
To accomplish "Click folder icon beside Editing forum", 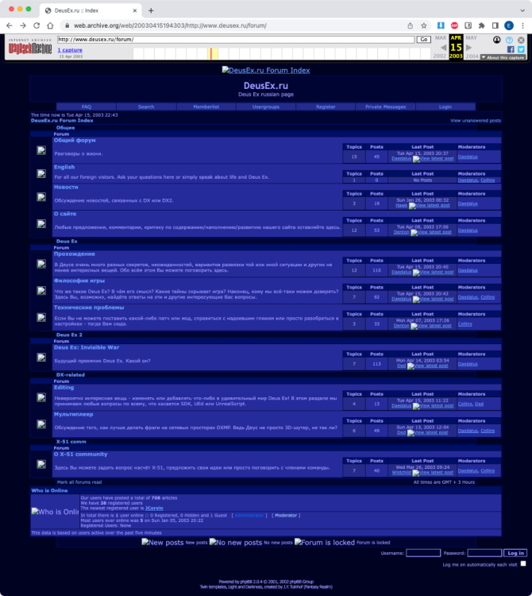I will 41,397.
